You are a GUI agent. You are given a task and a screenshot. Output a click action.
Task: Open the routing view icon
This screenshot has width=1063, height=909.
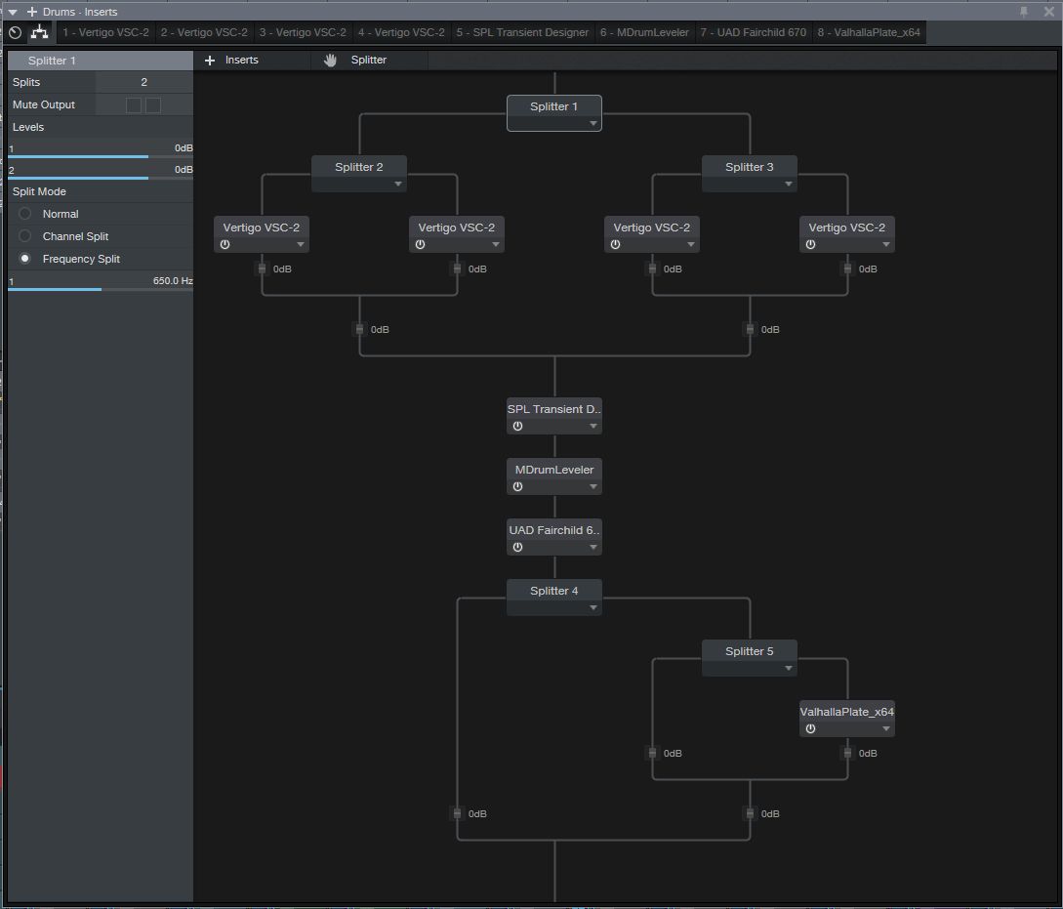(40, 32)
